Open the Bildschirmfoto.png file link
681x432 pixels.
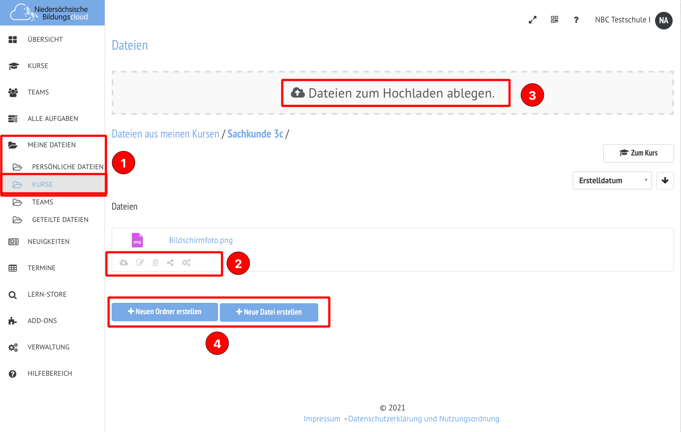[x=200, y=240]
